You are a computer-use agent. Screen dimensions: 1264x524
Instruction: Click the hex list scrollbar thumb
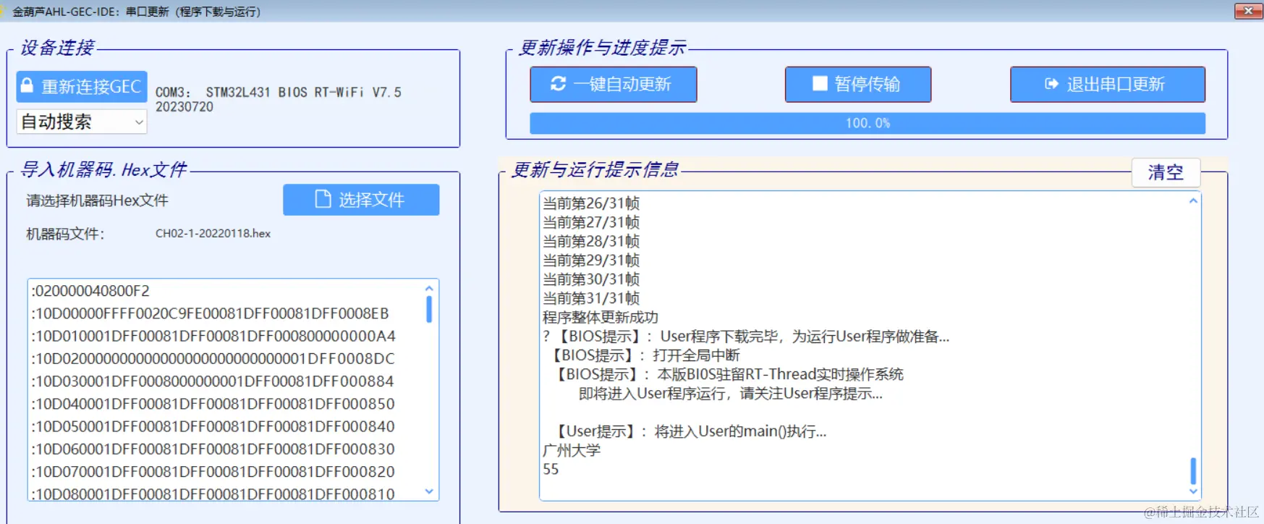[429, 309]
